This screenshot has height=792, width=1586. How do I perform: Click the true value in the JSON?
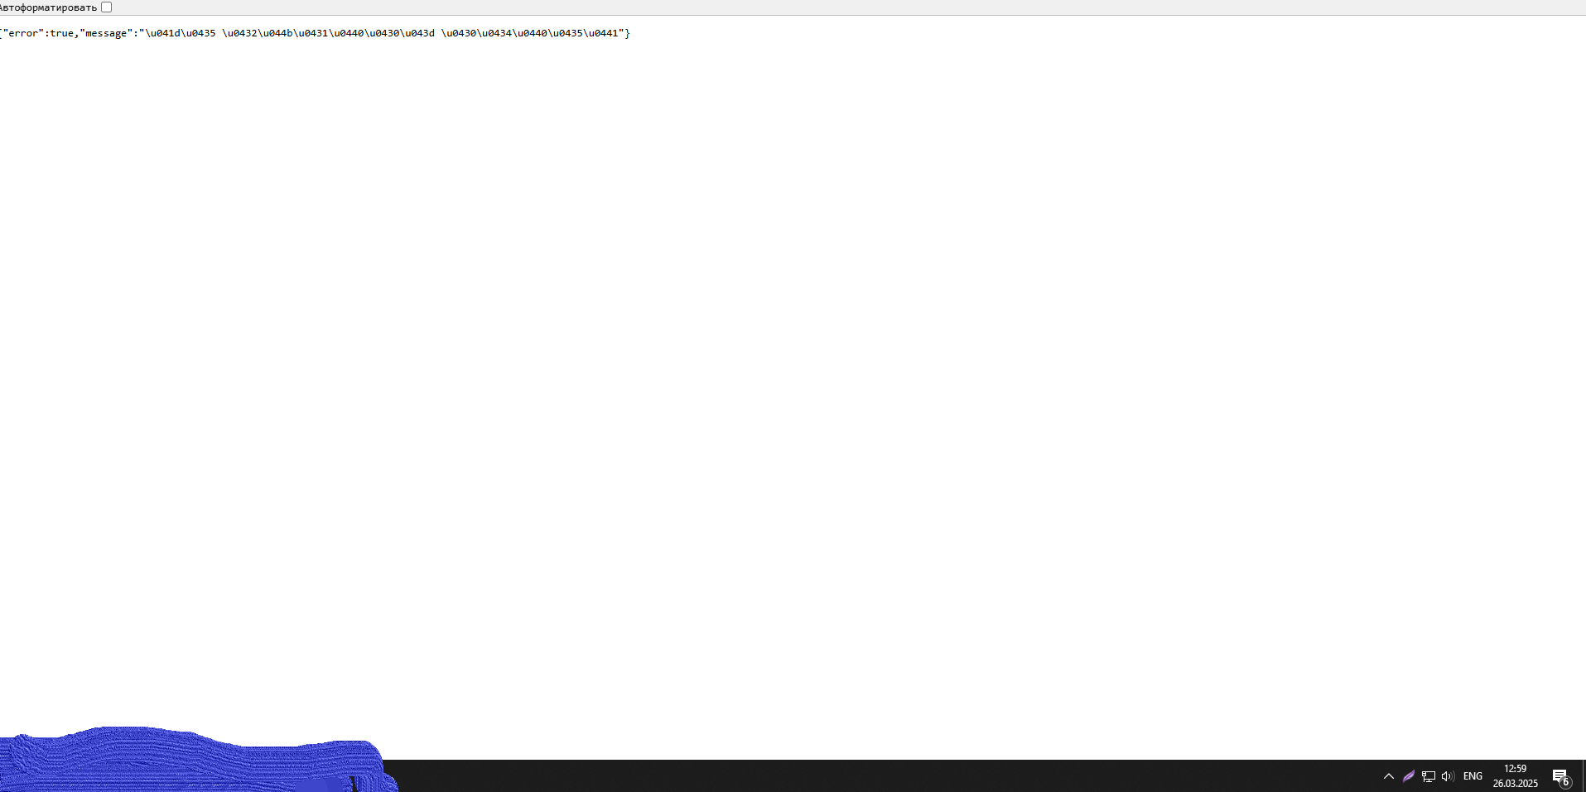pyautogui.click(x=61, y=33)
